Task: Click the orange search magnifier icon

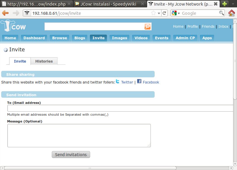Action: click(148, 27)
